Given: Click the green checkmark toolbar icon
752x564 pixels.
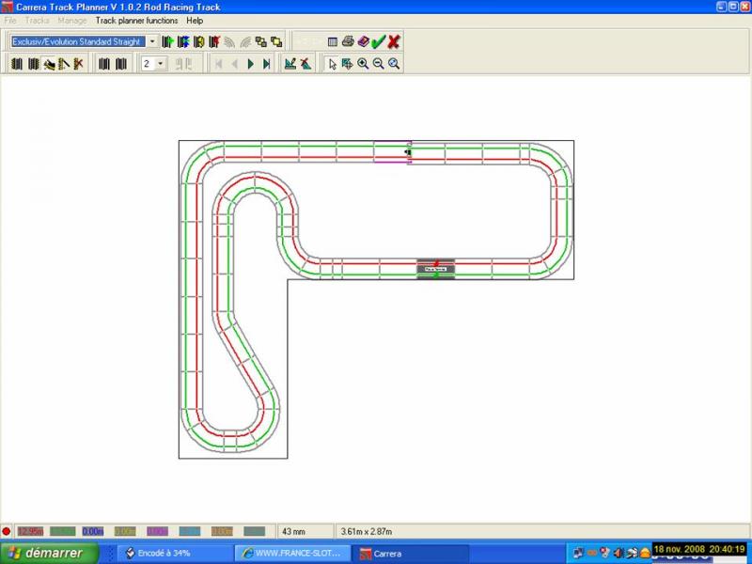Looking at the screenshot, I should pos(378,41).
